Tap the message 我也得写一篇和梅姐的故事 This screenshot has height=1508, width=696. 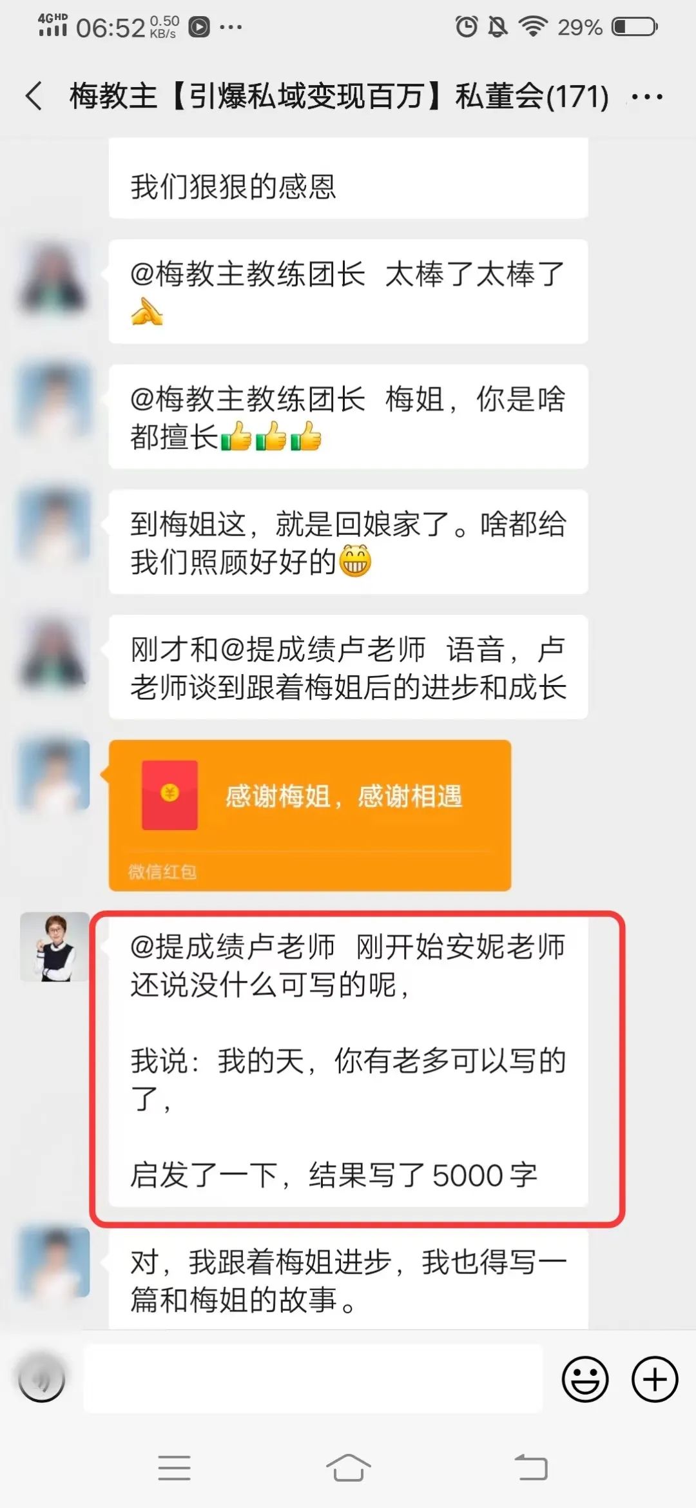348,1280
